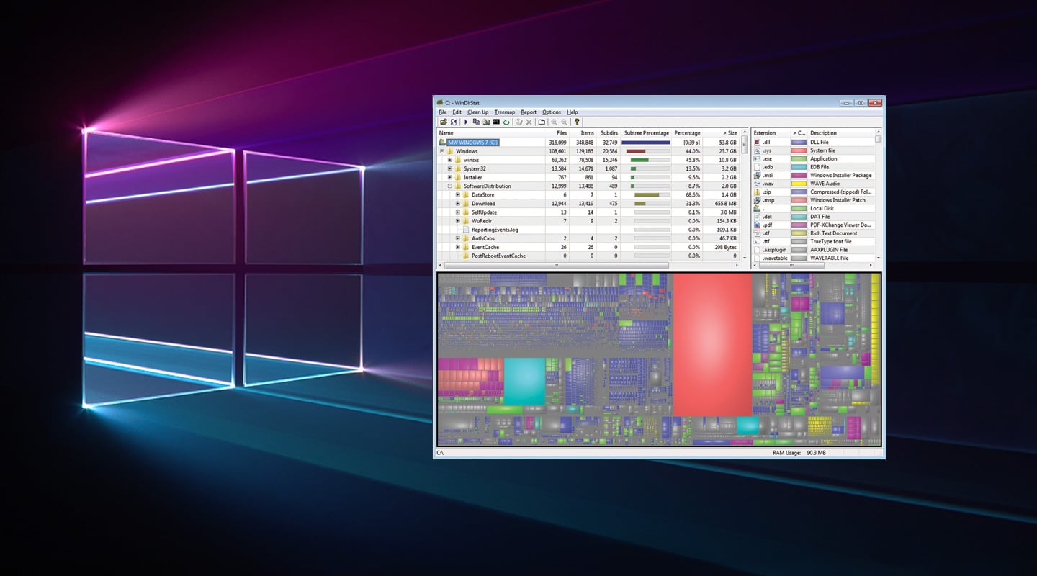Click the Open folder toolbar icon
Viewport: 1037px width, 576px height.
[444, 122]
